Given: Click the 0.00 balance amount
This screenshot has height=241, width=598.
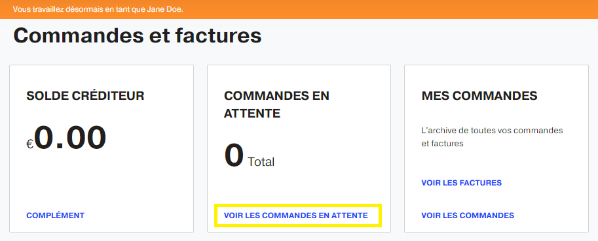Looking at the screenshot, I should tap(71, 138).
